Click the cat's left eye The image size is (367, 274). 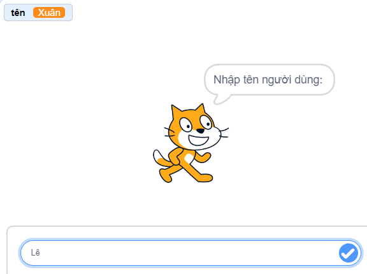186,125
